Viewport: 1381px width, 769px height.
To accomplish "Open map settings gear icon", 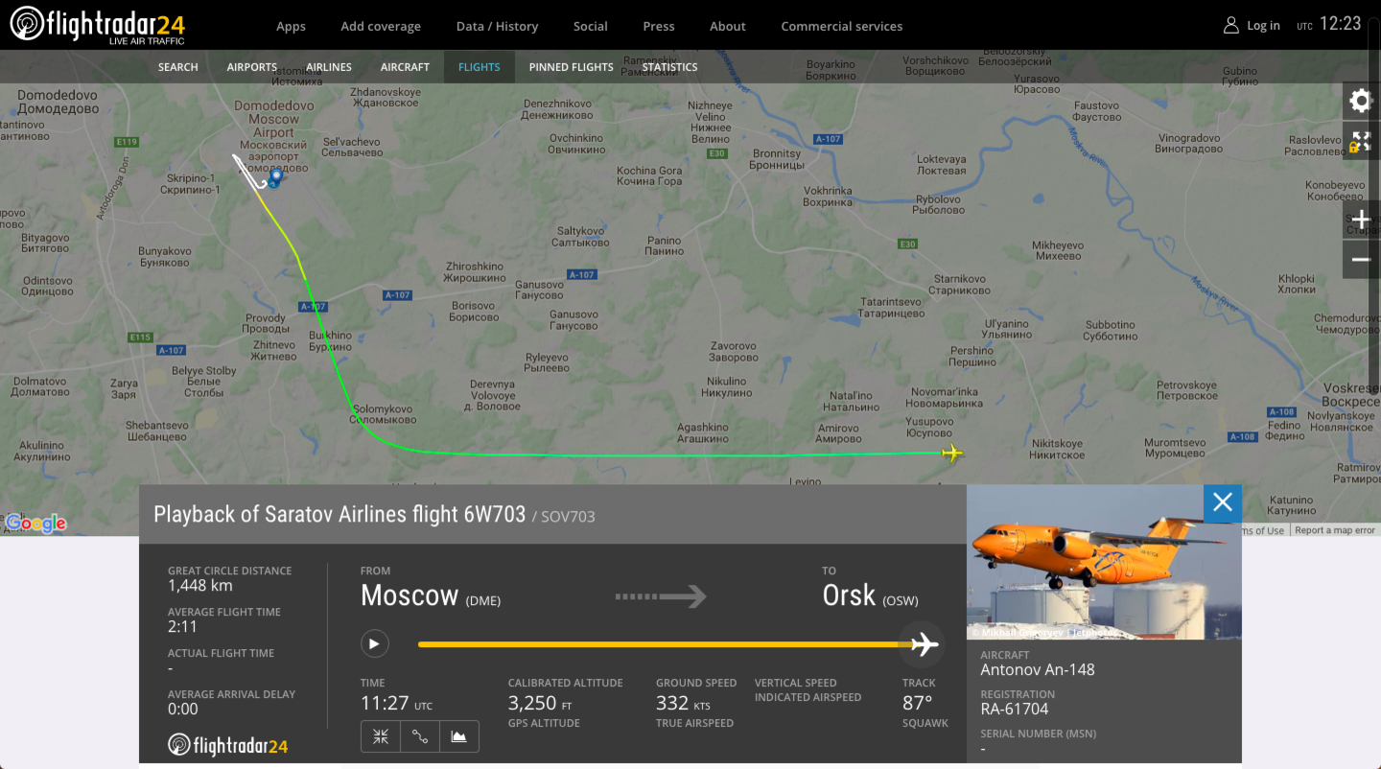I will click(1361, 101).
